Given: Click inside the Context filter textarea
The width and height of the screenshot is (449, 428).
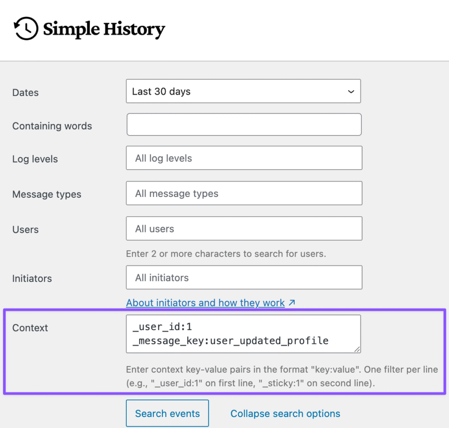Looking at the screenshot, I should point(243,334).
